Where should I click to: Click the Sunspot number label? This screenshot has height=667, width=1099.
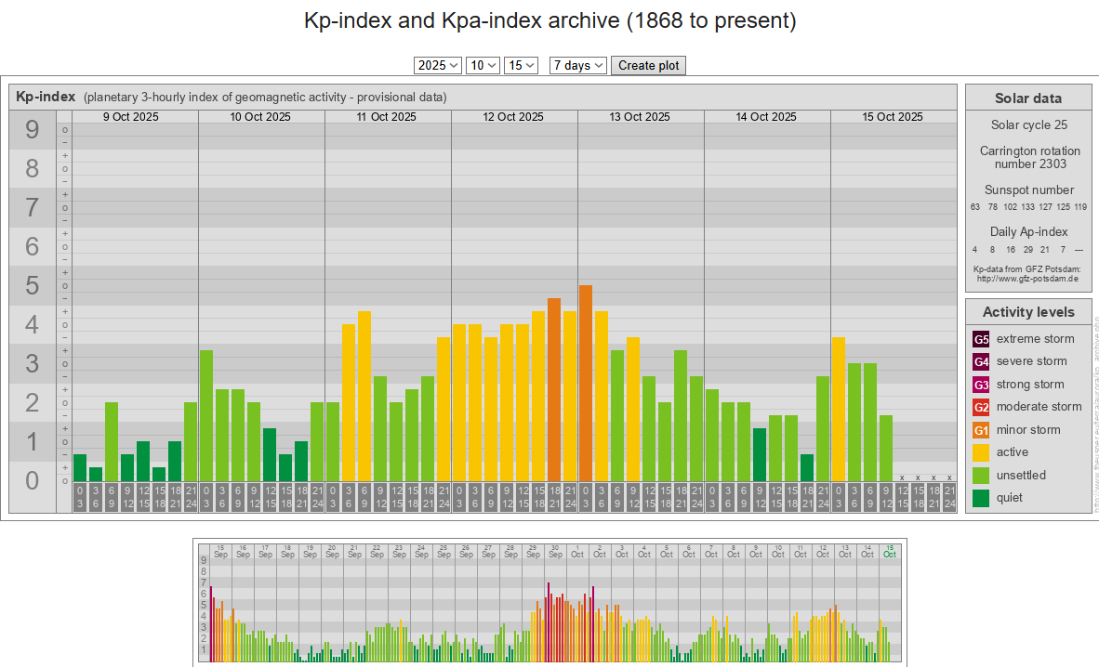(1029, 190)
